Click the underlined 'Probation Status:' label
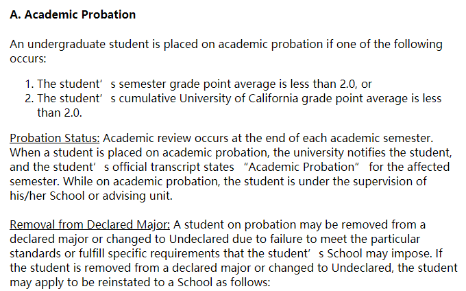 (55, 139)
